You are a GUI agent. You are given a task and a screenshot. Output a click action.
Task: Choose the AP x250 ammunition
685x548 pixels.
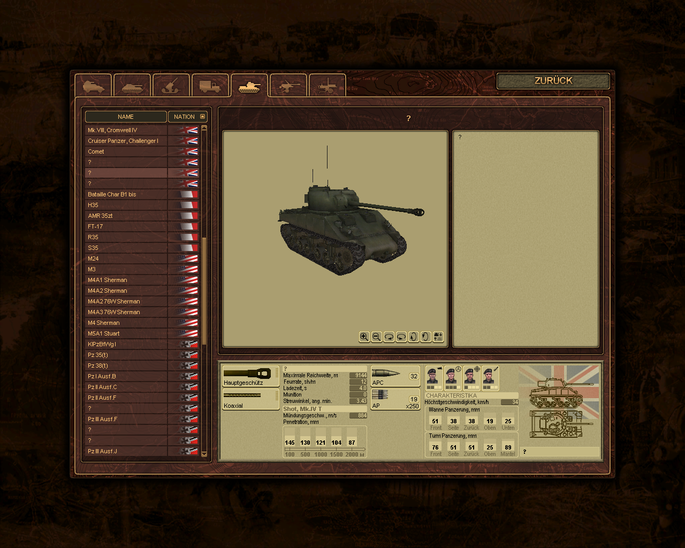395,399
